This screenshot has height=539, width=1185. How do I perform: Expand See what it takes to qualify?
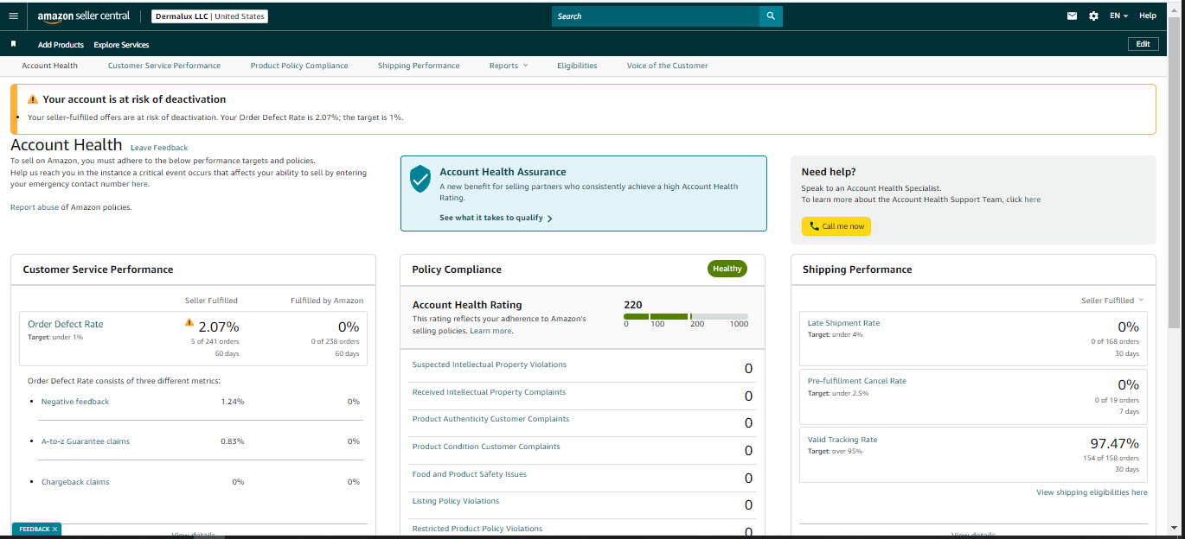point(496,218)
